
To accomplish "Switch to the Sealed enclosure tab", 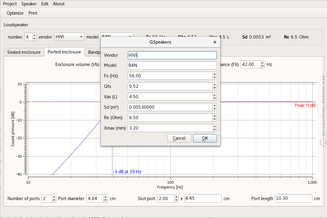I will [24, 52].
